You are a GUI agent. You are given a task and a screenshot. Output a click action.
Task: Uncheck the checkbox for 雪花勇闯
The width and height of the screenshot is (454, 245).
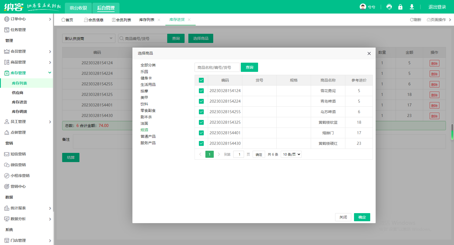tap(201, 91)
